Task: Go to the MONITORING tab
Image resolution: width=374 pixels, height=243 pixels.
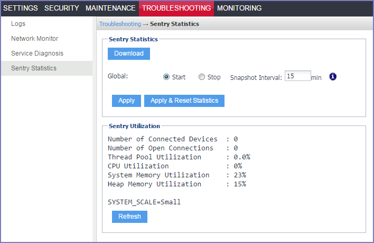Action: pyautogui.click(x=239, y=8)
